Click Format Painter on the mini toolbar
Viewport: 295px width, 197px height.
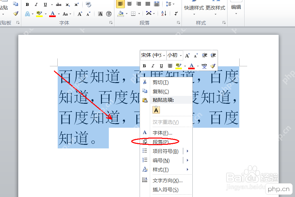213,66
